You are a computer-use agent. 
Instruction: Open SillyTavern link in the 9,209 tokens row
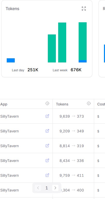47,131
